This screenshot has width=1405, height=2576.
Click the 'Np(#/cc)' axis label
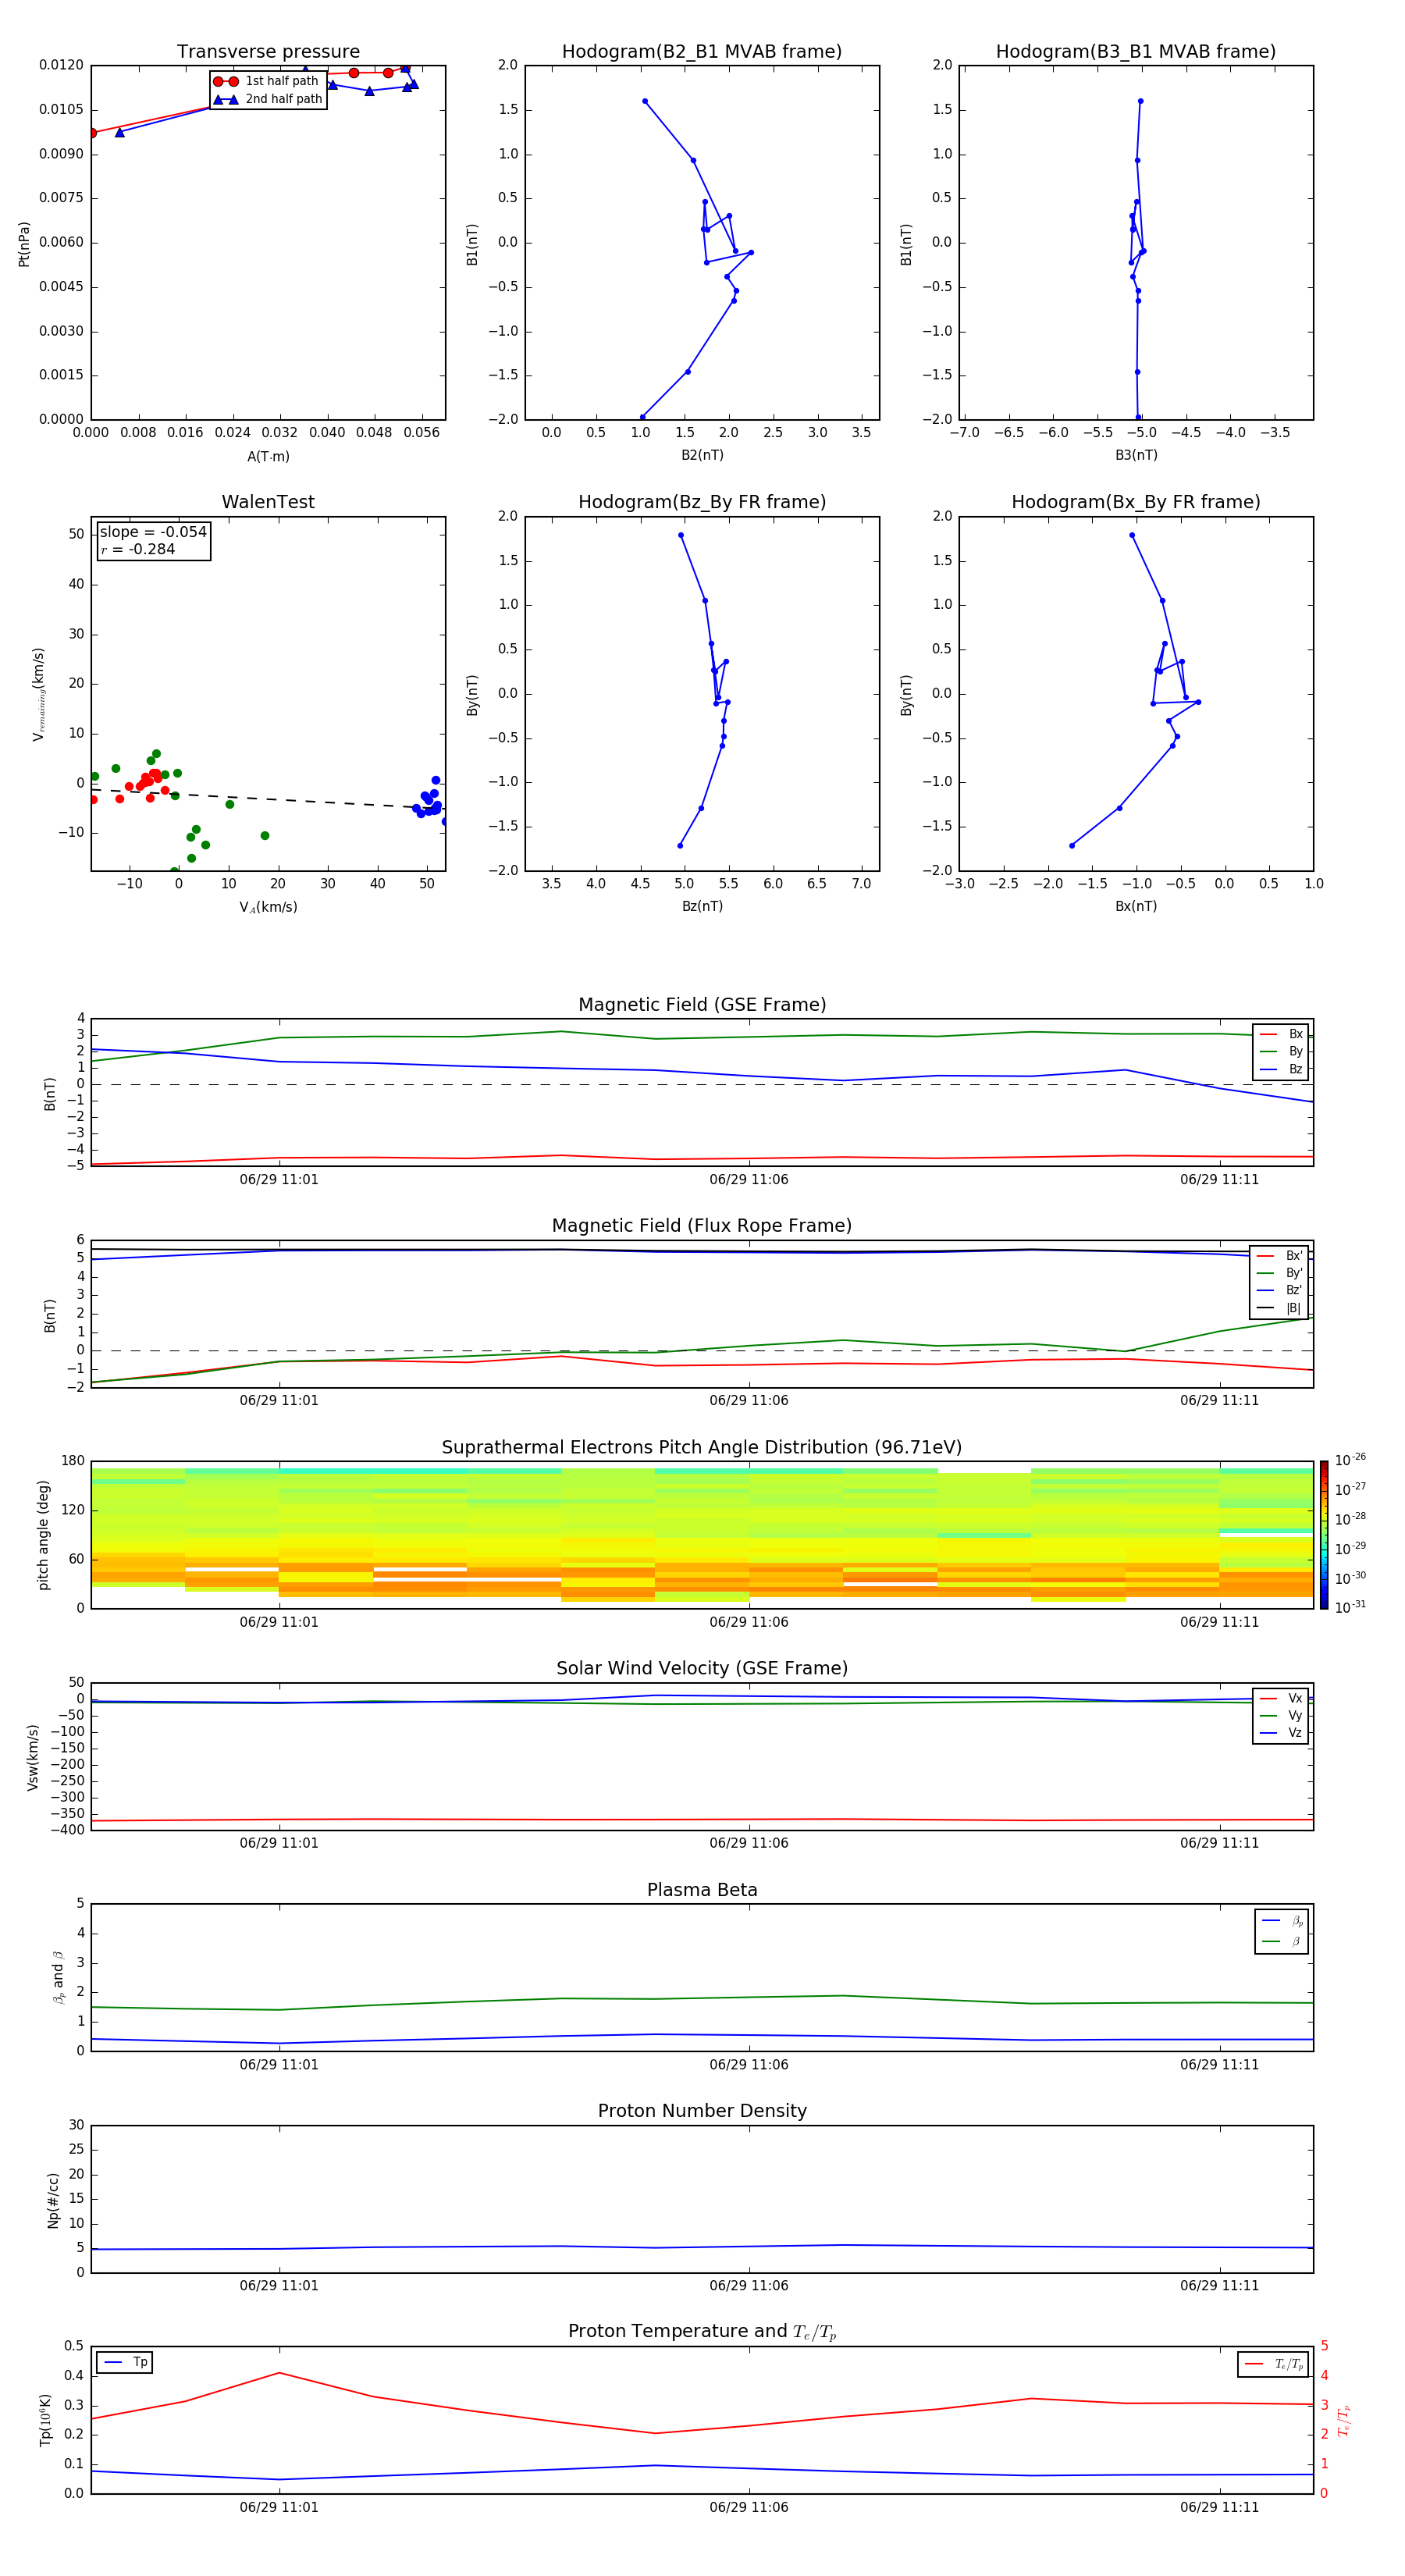pyautogui.click(x=53, y=2199)
